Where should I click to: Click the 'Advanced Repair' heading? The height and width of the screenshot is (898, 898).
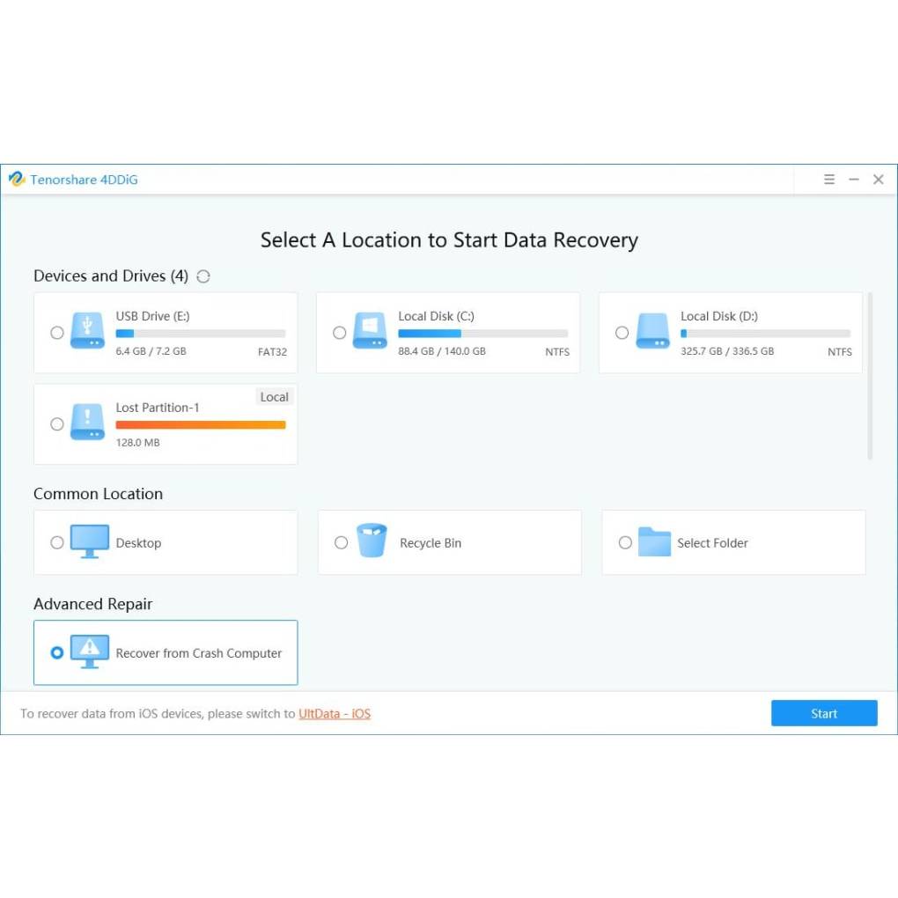click(92, 604)
